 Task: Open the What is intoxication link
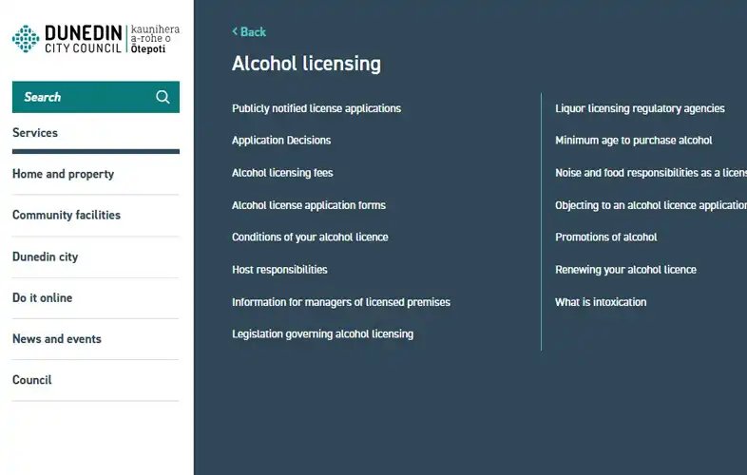pyautogui.click(x=601, y=302)
